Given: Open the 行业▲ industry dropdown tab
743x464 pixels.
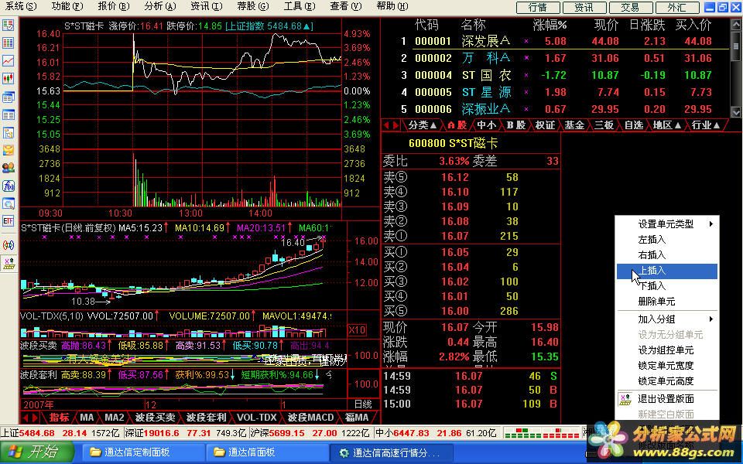Looking at the screenshot, I should (706, 125).
